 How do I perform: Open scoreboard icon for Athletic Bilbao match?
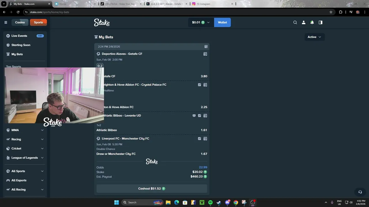[205, 116]
